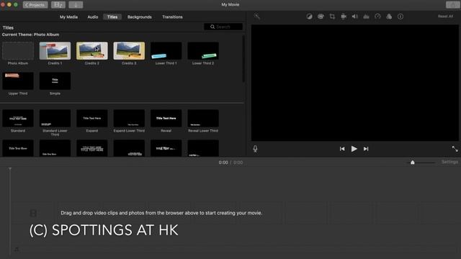
Task: Go back to Projects view
Action: click(35, 5)
